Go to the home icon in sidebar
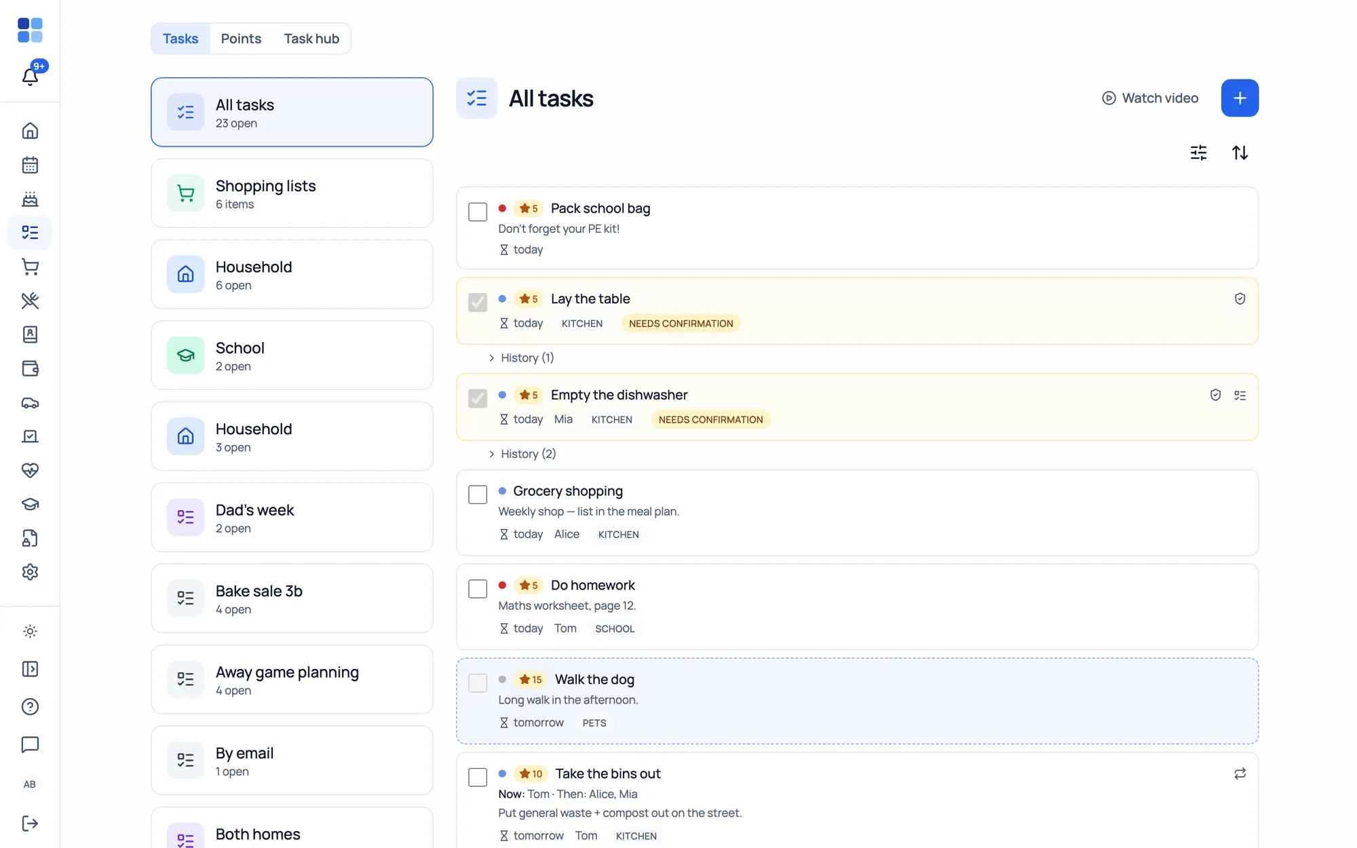This screenshot has width=1357, height=848. (30, 131)
